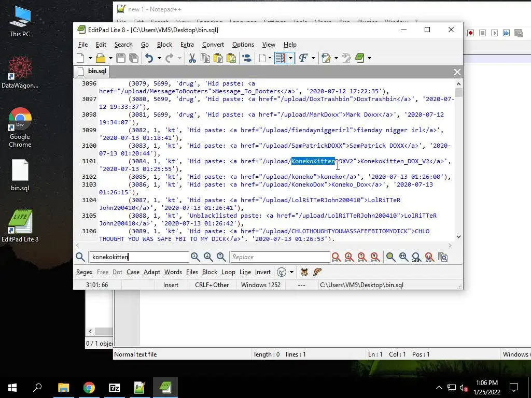The height and width of the screenshot is (398, 531).
Task: Click the Copy icon in toolbar
Action: (x=205, y=58)
